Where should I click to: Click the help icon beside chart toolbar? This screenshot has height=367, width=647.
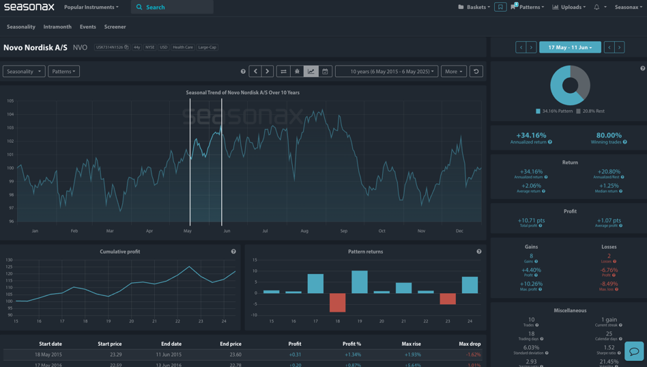pyautogui.click(x=243, y=72)
